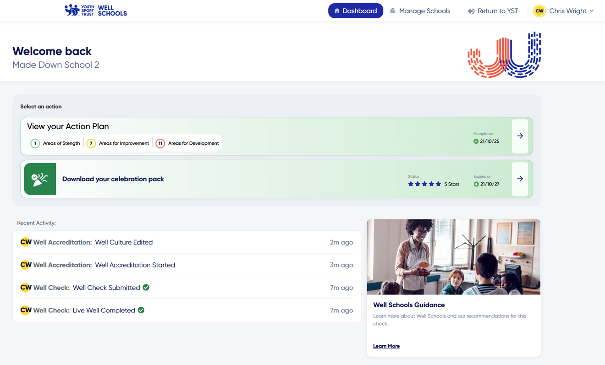Select the Areas of Strength badge
605x365 pixels.
click(x=55, y=143)
